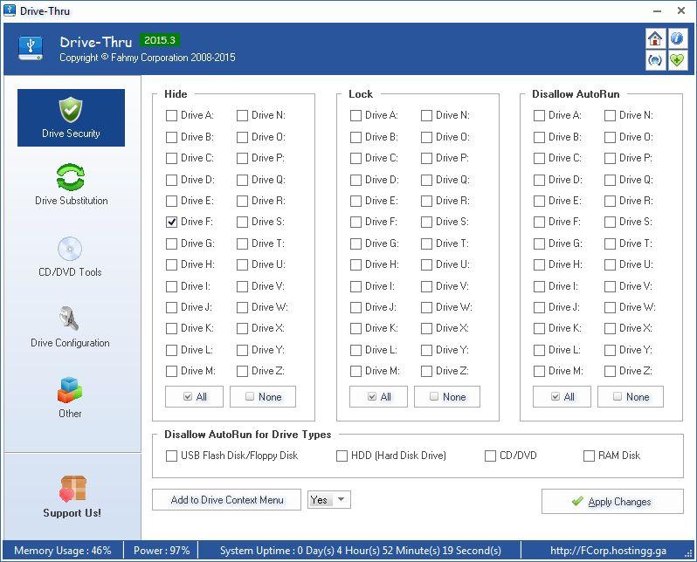Screen dimensions: 697x562
Task: Enable Lock for Drive D:
Action: [x=355, y=180]
